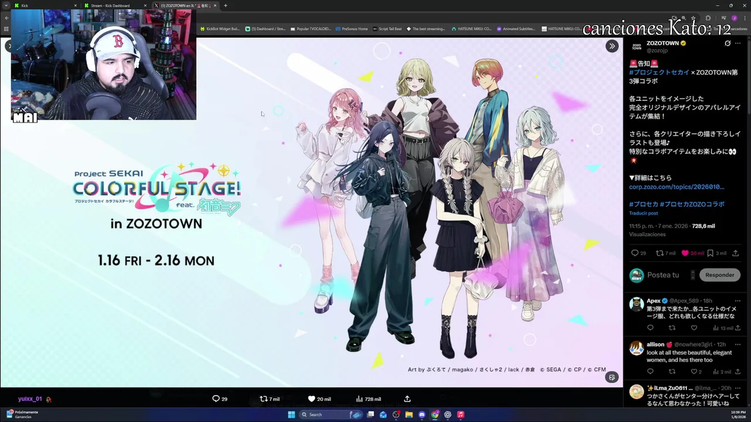
Task: Open corp.zozo.com topics link
Action: (x=676, y=187)
